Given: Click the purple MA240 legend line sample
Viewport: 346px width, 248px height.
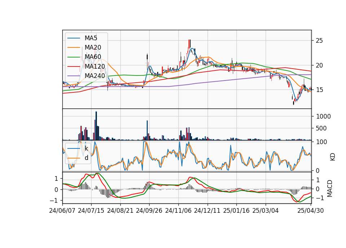Looking at the screenshot, I should pos(74,76).
